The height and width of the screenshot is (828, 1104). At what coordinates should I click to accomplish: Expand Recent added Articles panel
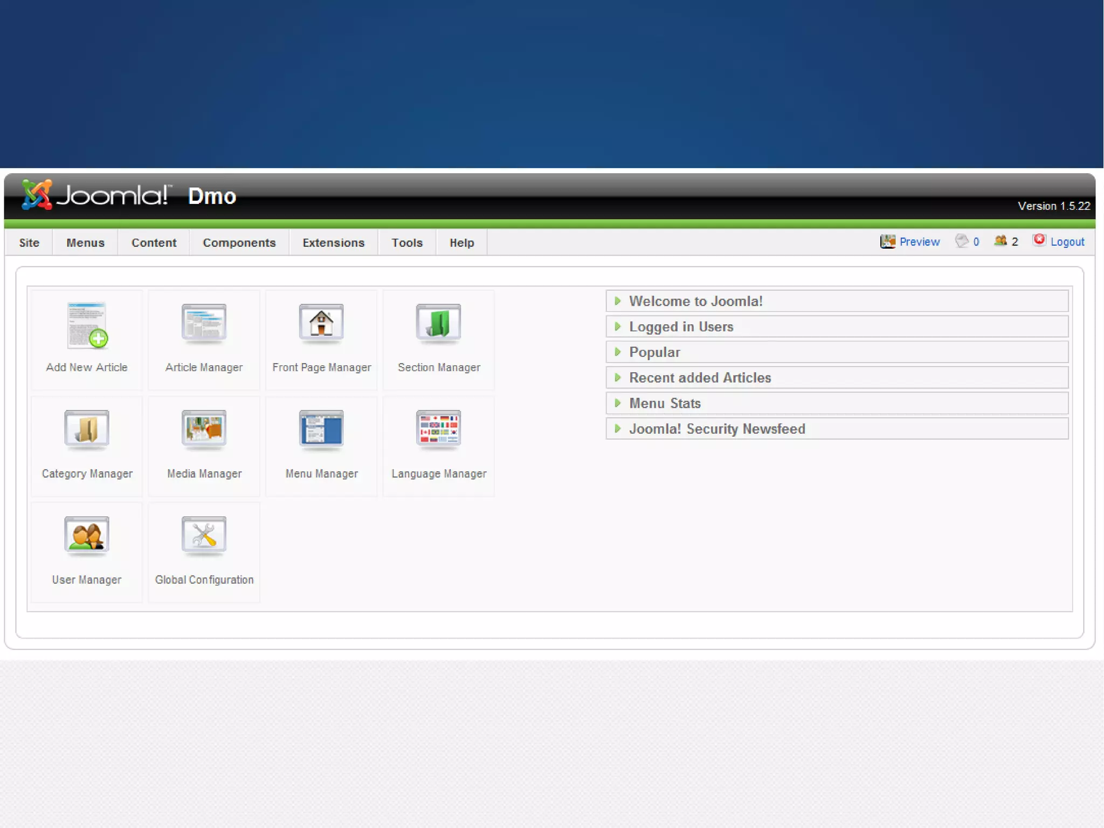(x=700, y=378)
